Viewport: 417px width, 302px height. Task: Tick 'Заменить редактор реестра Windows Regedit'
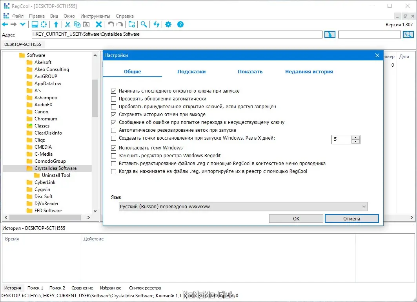(x=113, y=156)
